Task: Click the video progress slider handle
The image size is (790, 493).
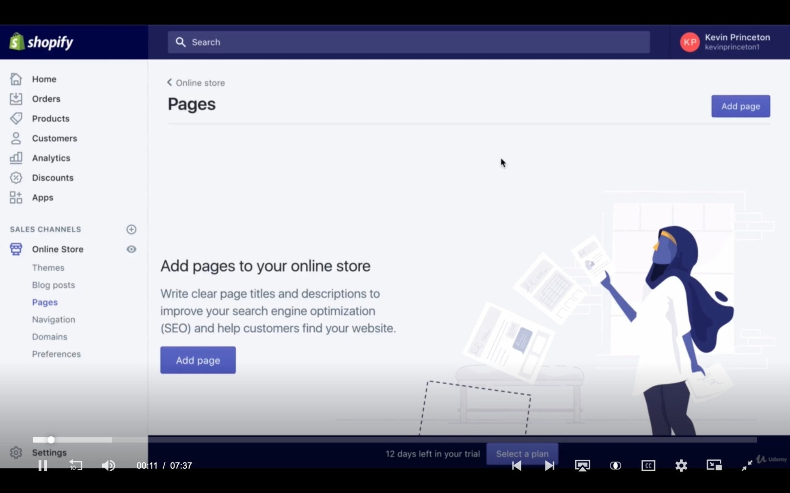Action: coord(51,440)
